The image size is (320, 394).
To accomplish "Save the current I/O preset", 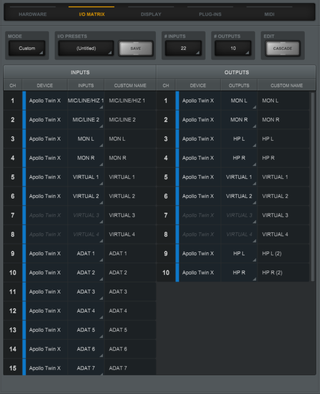I will tap(136, 48).
